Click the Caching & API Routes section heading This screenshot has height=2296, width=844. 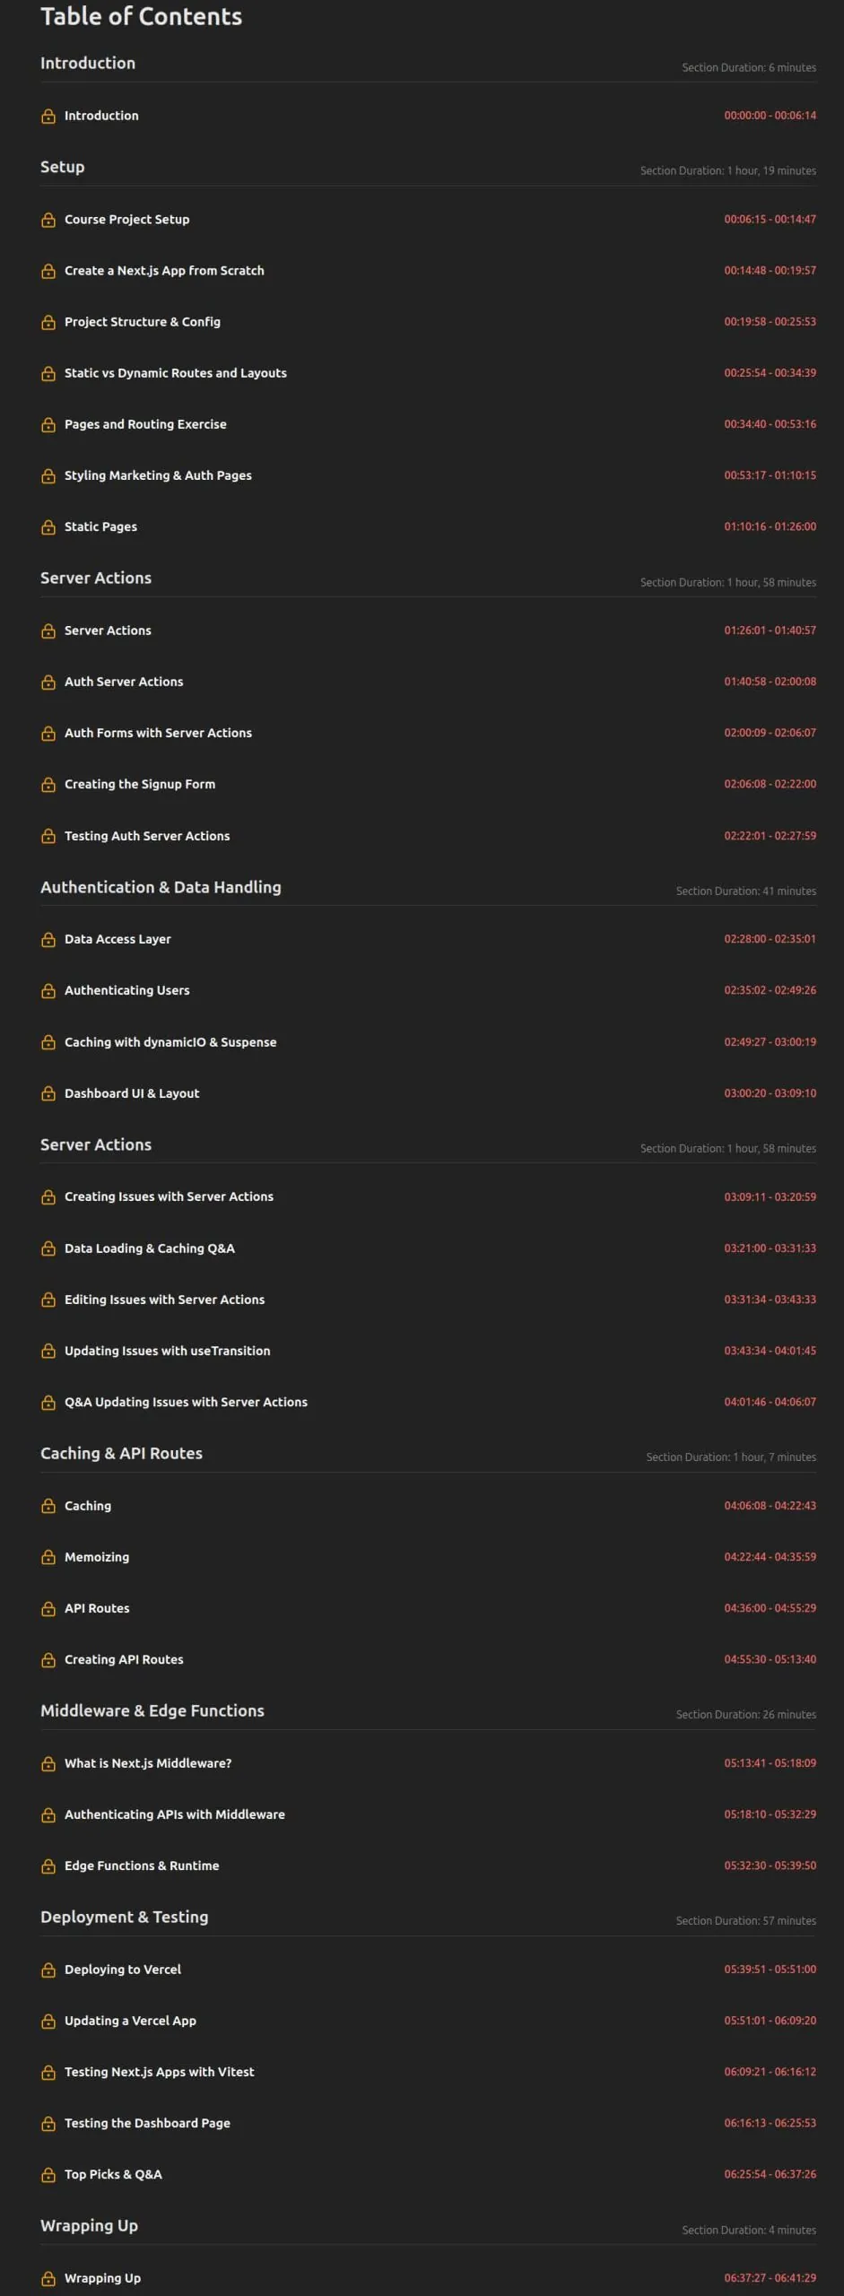point(121,1453)
